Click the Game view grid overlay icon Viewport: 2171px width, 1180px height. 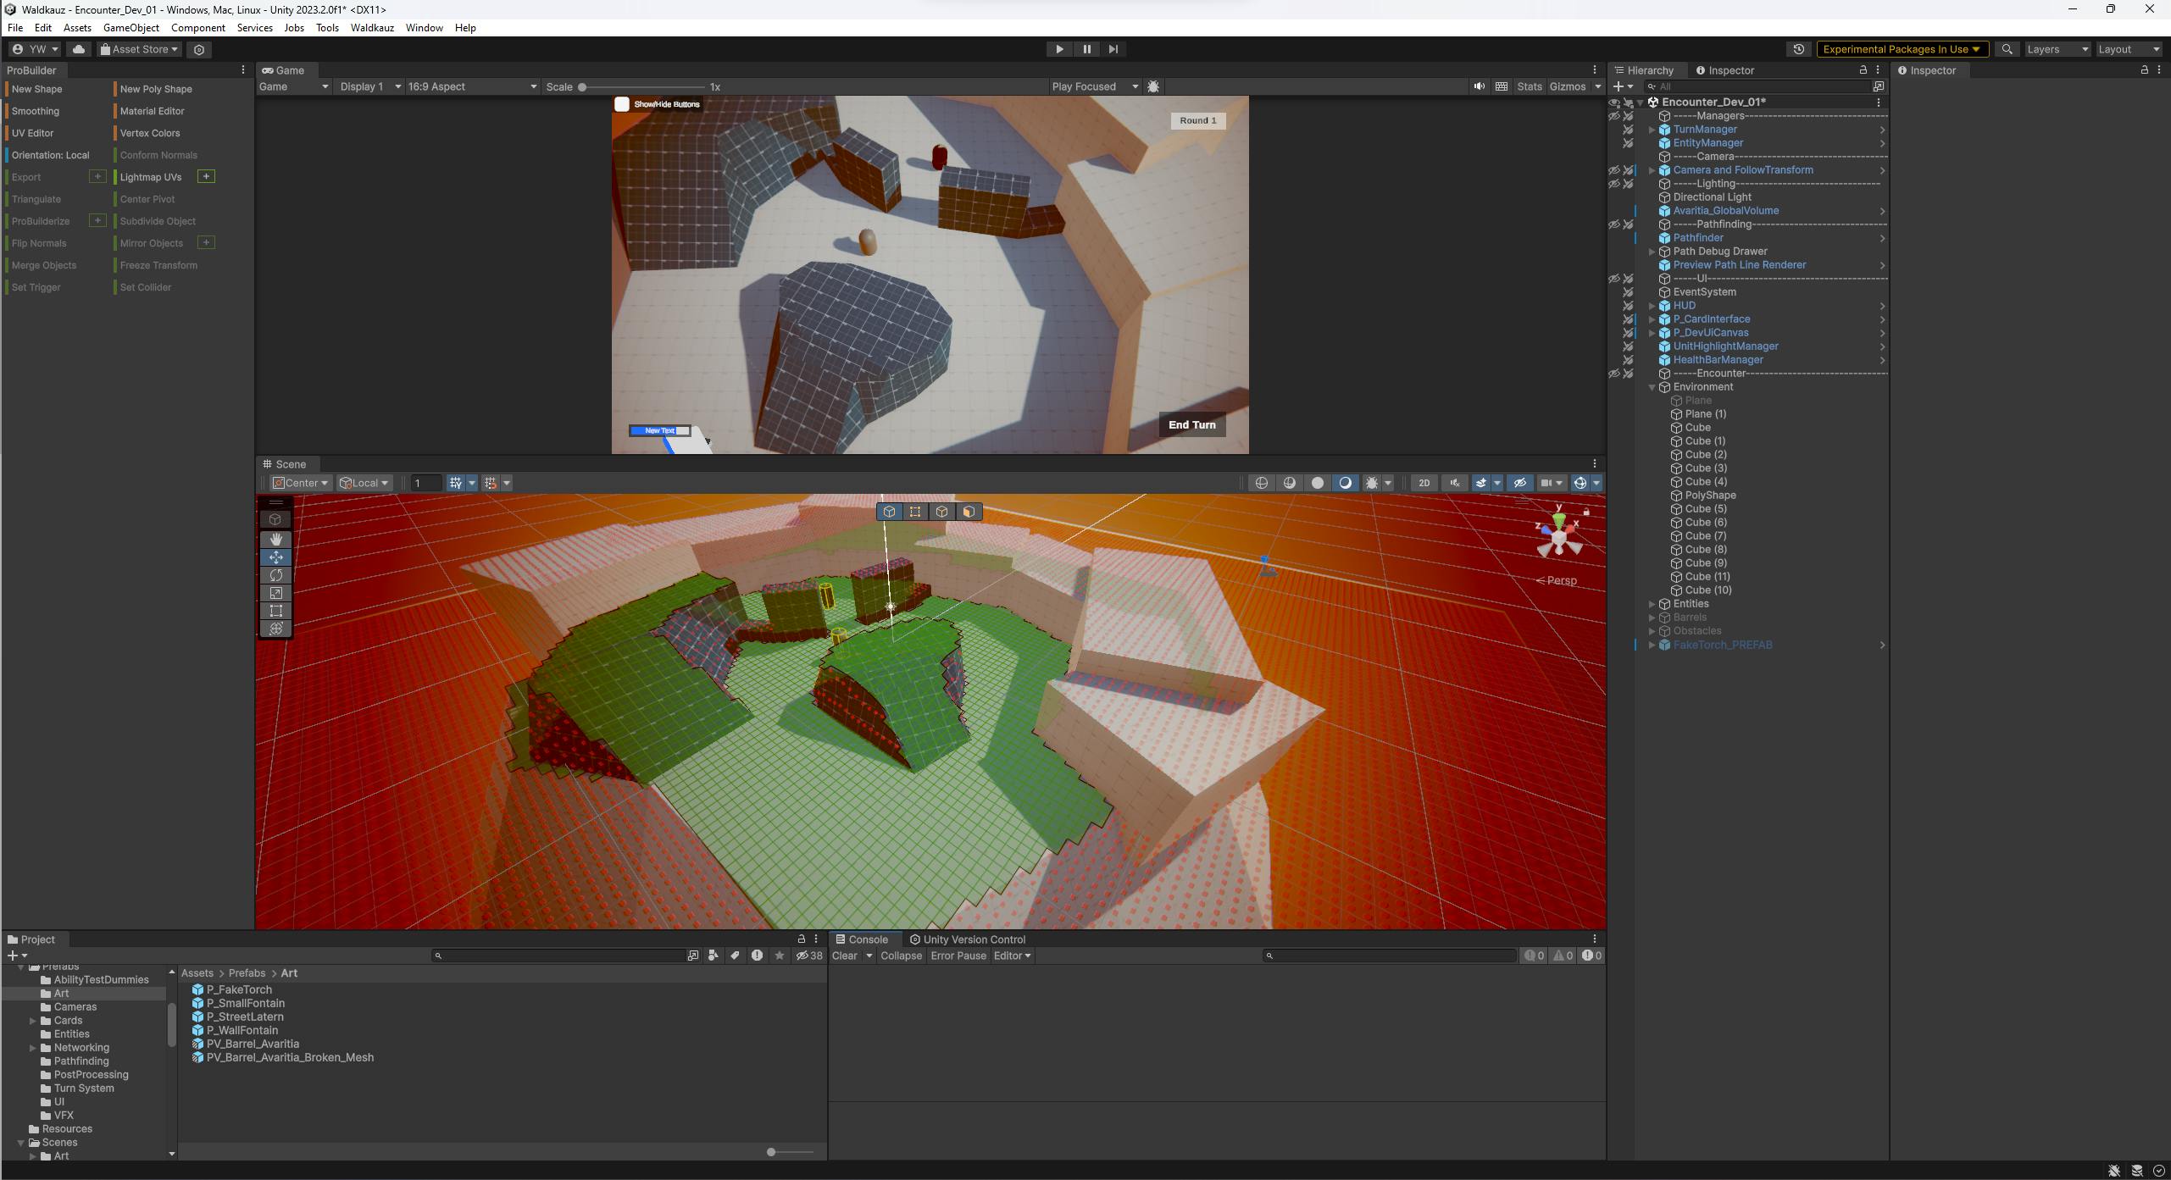[1502, 86]
